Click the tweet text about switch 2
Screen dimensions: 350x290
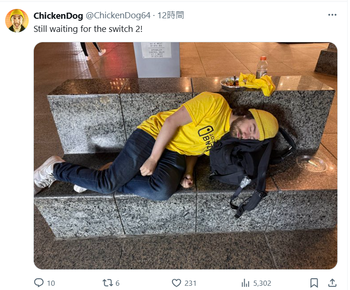click(88, 29)
